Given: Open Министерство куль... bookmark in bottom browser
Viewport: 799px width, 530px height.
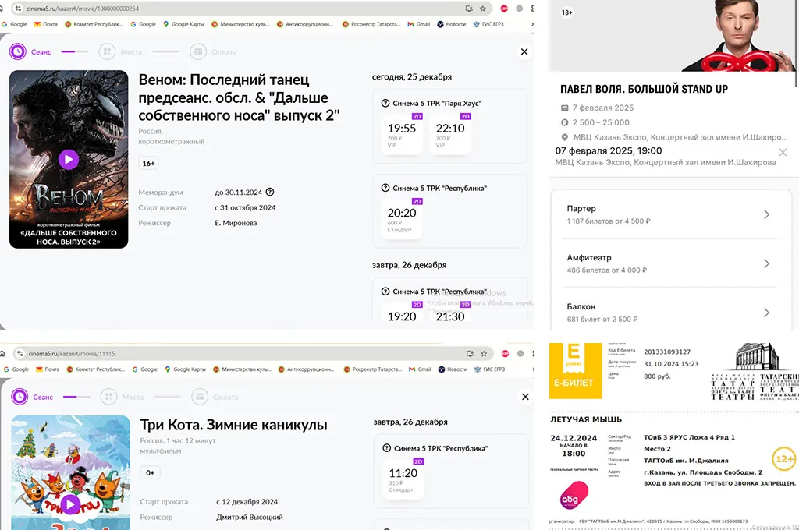Looking at the screenshot, I should [x=242, y=369].
